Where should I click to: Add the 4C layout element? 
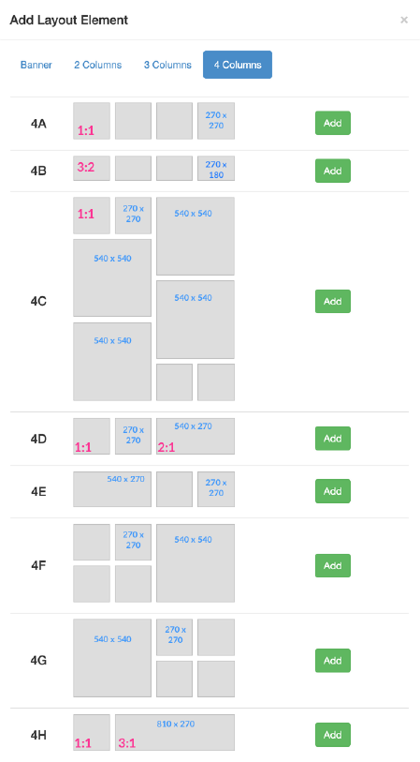(x=333, y=301)
